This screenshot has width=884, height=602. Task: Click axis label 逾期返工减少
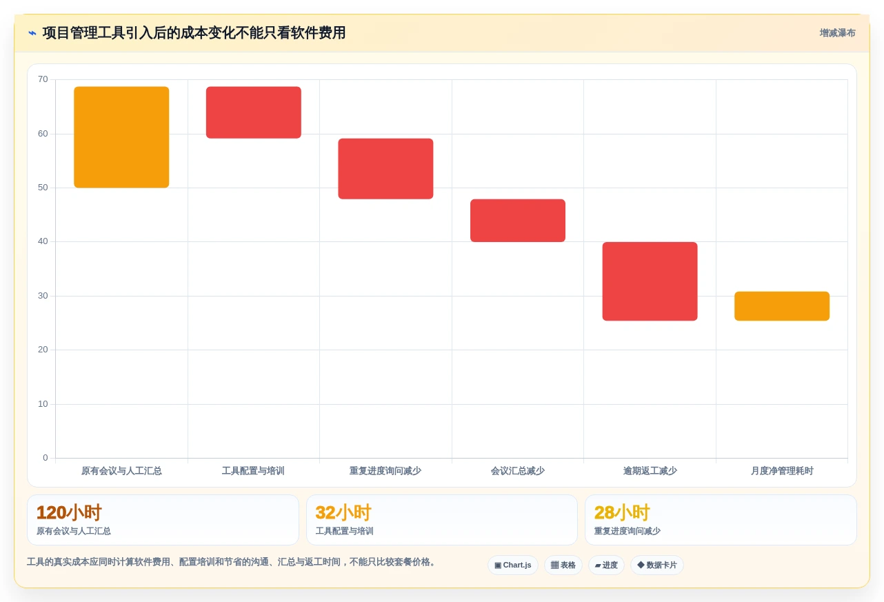click(650, 471)
